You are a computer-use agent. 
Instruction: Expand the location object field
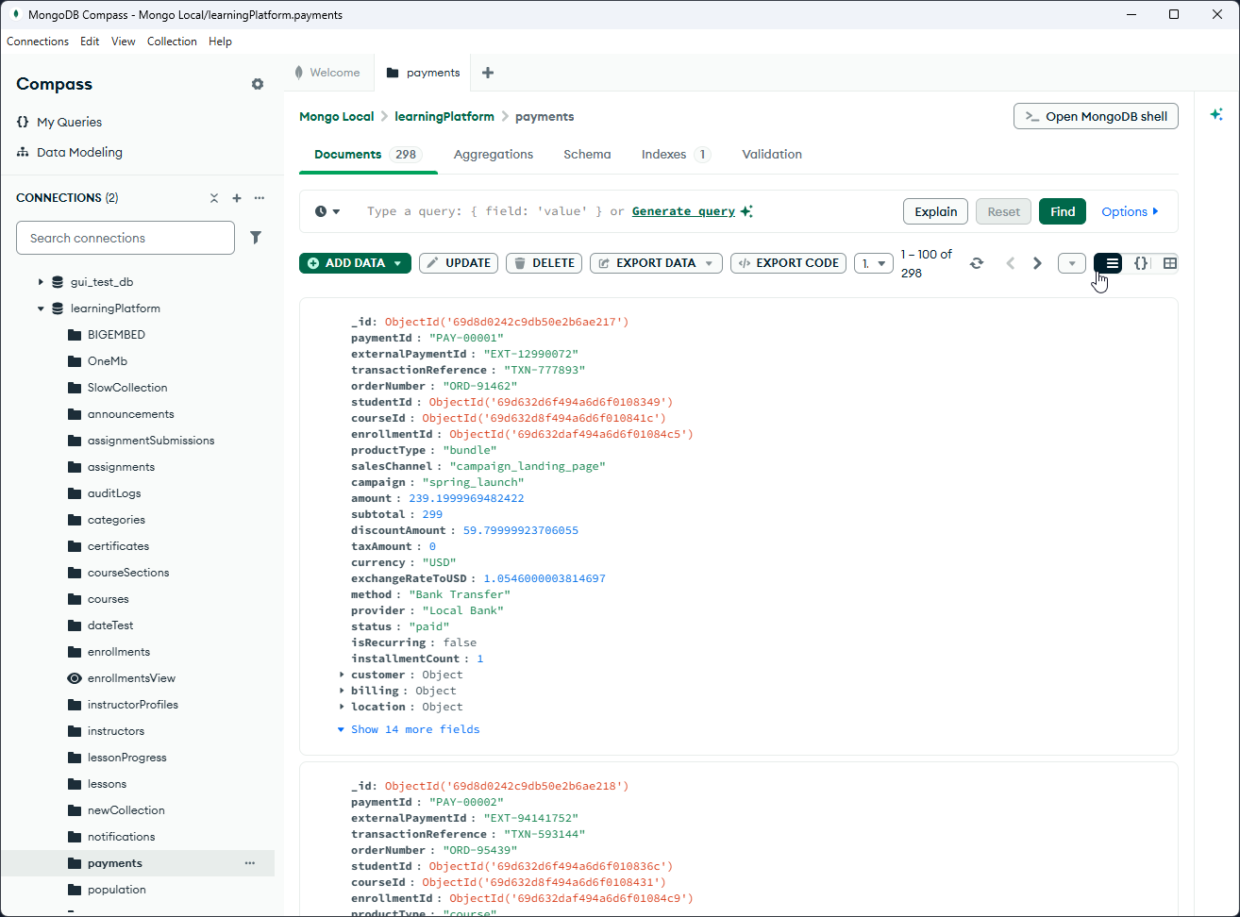(x=342, y=707)
